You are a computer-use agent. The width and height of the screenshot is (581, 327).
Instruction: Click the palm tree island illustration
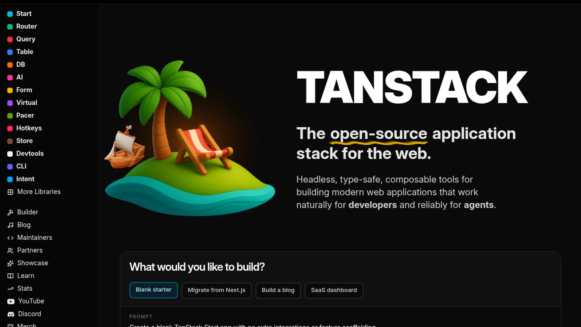190,138
